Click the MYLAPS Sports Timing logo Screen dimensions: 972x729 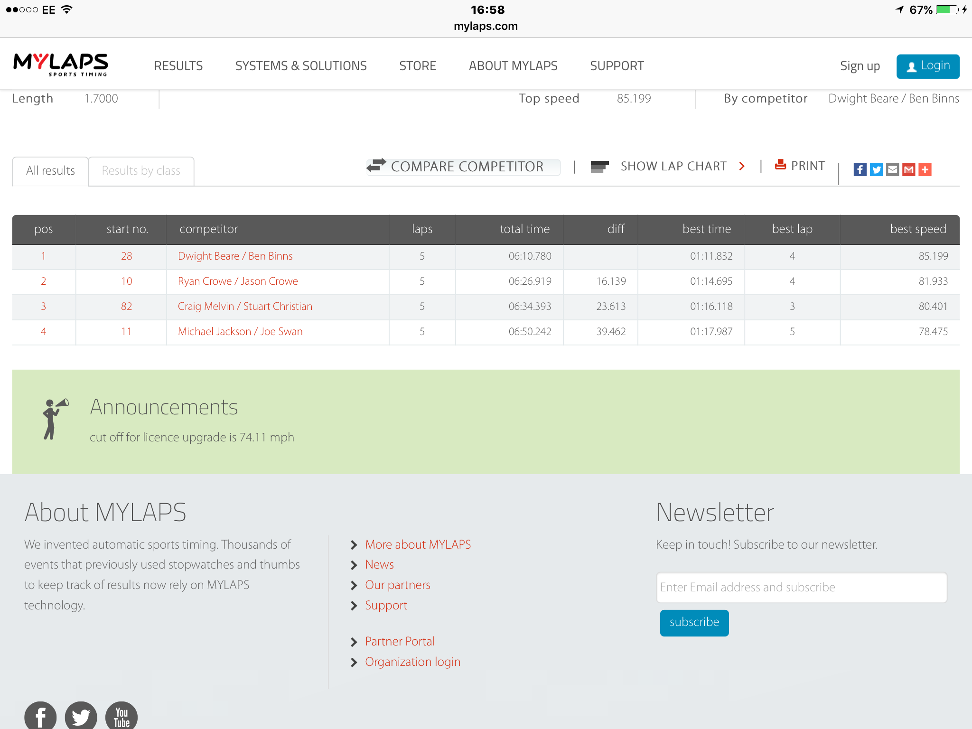(x=61, y=65)
